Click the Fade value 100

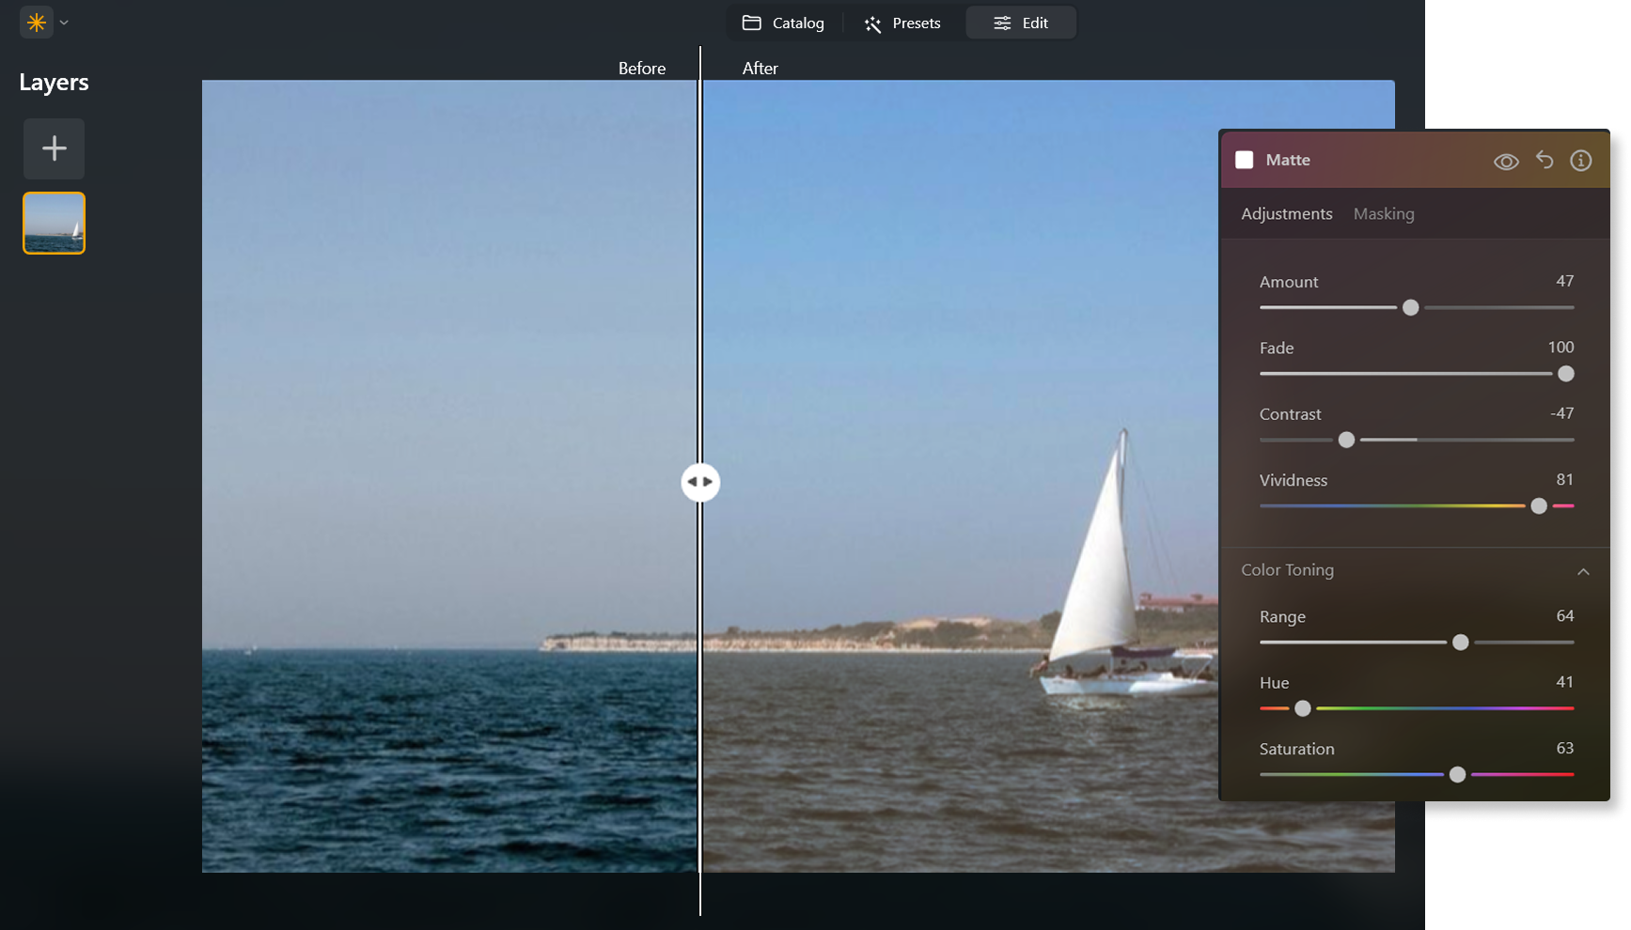(x=1561, y=348)
